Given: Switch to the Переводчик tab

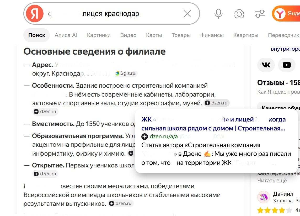Looking at the screenshot, I should pos(283,35).
